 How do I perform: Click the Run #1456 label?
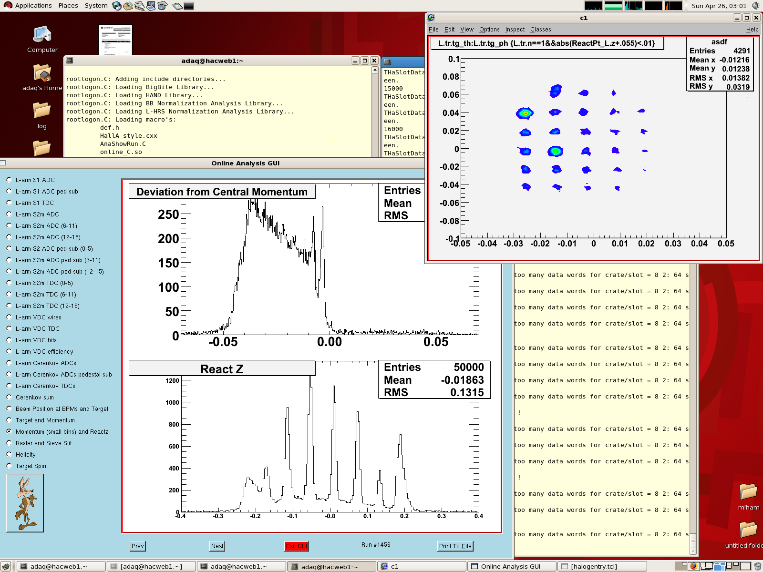click(x=376, y=544)
